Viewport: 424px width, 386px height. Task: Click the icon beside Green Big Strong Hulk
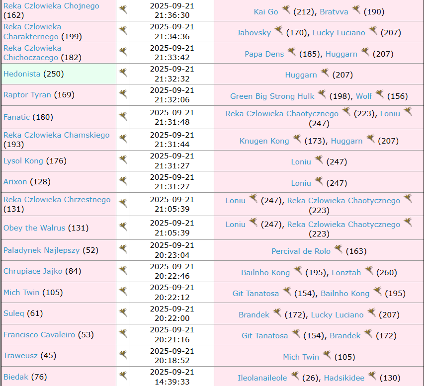pos(322,94)
